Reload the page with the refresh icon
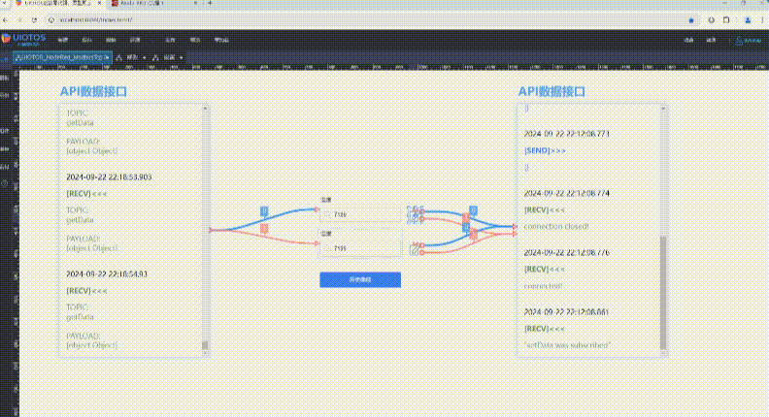 [x=34, y=20]
